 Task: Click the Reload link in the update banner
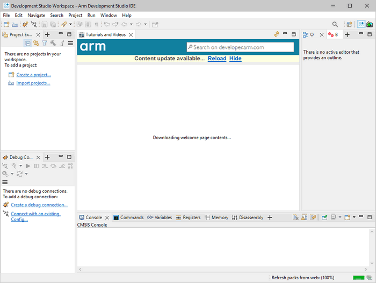[217, 59]
